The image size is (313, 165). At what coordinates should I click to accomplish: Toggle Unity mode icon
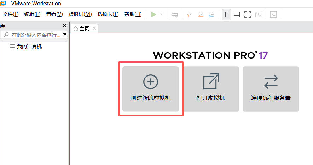(258, 14)
